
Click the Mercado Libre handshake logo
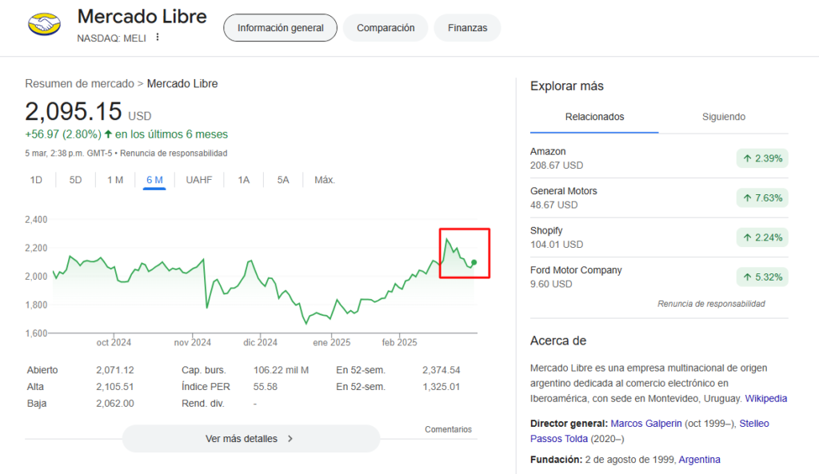(44, 25)
